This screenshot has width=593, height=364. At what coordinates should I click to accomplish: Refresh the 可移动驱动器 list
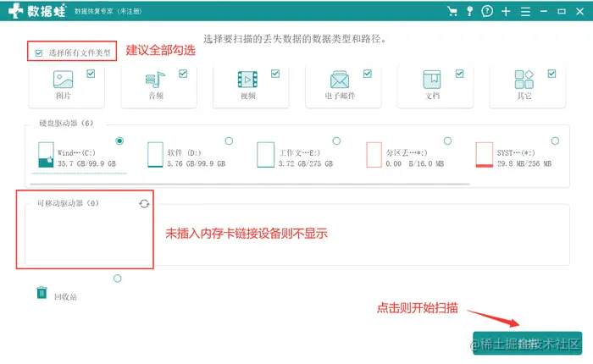pos(144,204)
